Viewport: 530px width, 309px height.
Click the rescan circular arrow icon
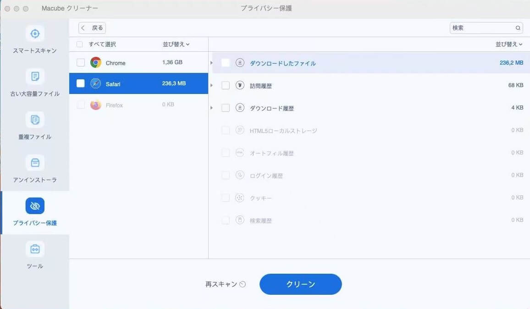pyautogui.click(x=243, y=284)
